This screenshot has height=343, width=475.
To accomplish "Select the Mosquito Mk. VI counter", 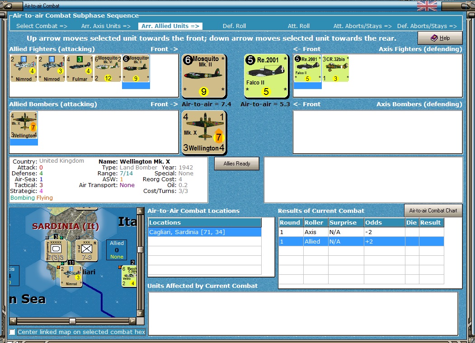I will (108, 69).
